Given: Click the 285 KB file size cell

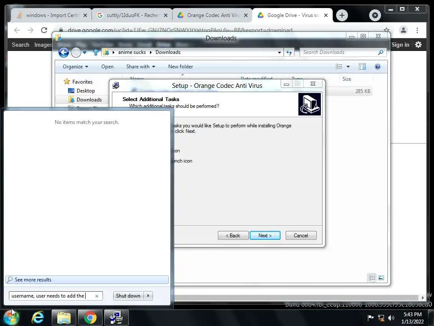Looking at the screenshot, I should 363,91.
